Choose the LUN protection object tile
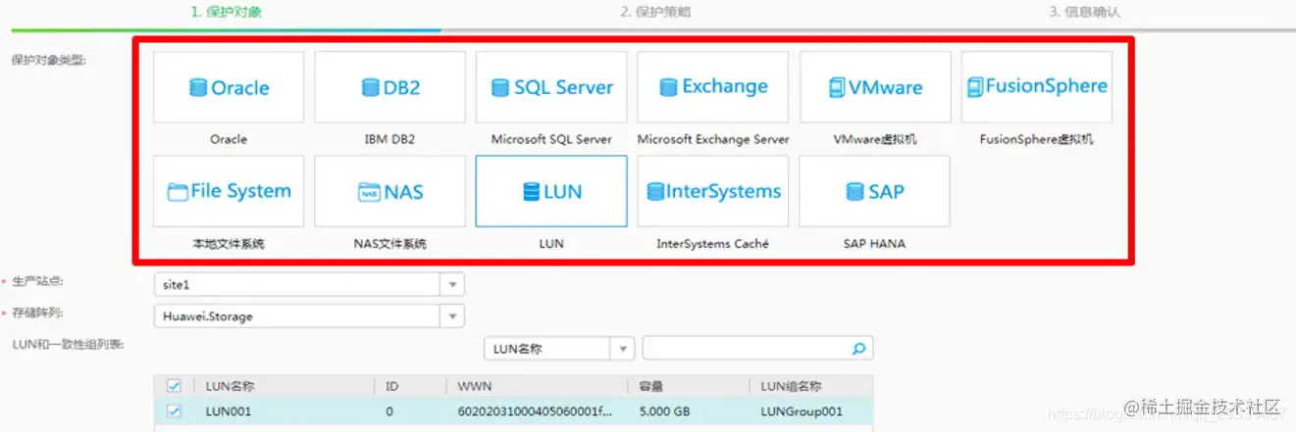1296x432 pixels. click(551, 191)
